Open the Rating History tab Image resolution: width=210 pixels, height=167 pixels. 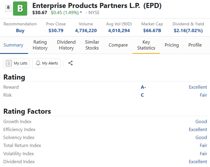click(40, 45)
